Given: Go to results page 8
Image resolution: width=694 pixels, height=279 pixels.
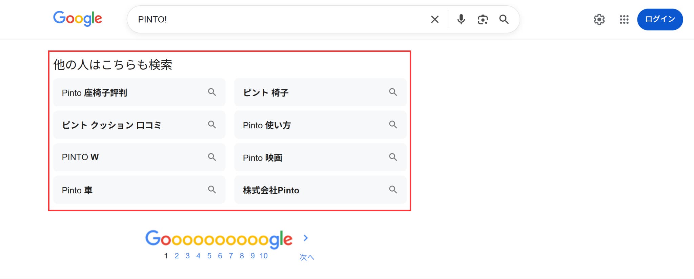Looking at the screenshot, I should pos(242,256).
